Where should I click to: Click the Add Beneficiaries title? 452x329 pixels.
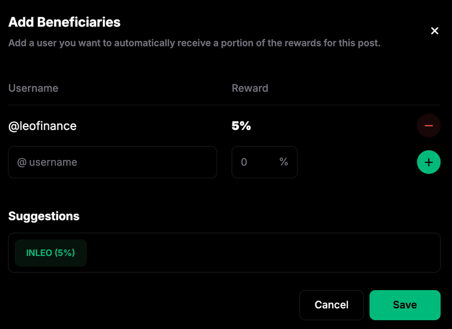[64, 22]
